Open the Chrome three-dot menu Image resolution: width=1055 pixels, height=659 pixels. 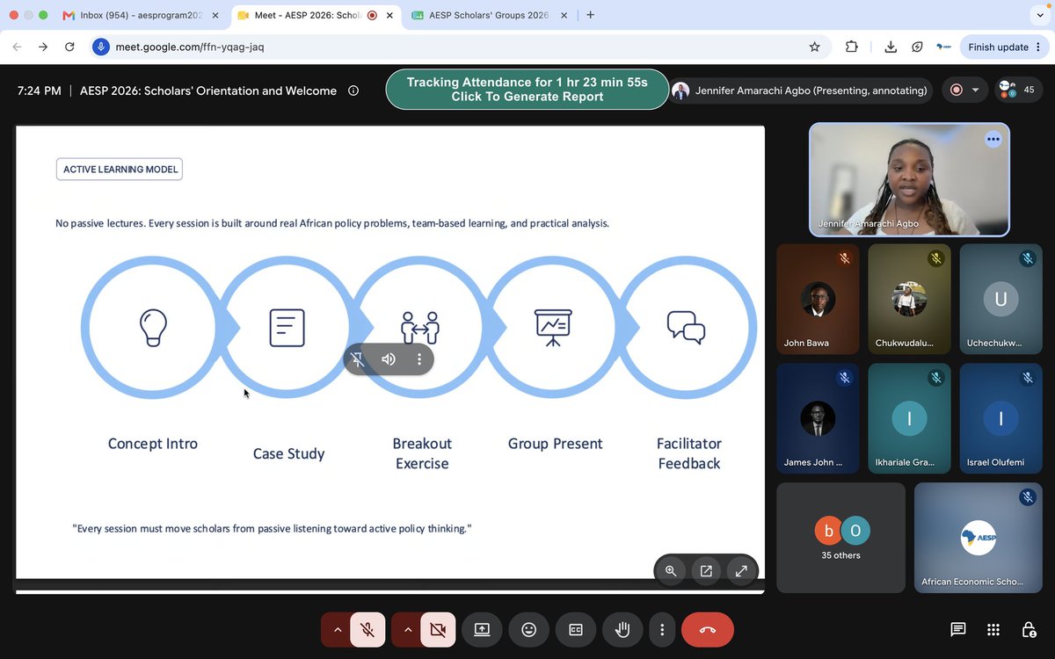[1037, 47]
